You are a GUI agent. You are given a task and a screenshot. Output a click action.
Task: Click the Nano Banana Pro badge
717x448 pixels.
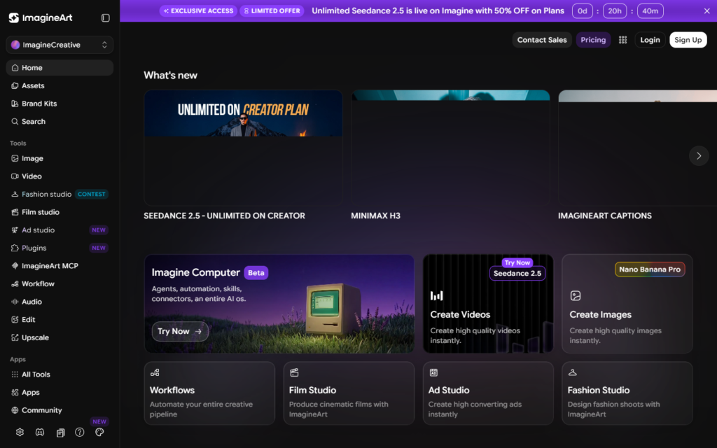(649, 269)
